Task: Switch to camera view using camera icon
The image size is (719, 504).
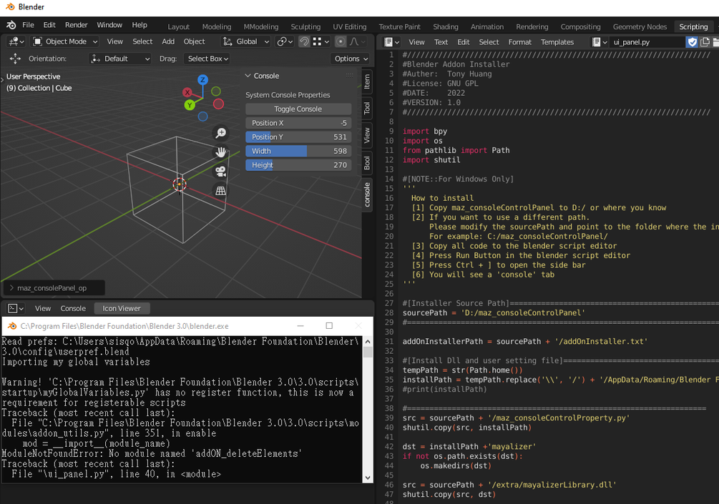Action: coord(221,170)
